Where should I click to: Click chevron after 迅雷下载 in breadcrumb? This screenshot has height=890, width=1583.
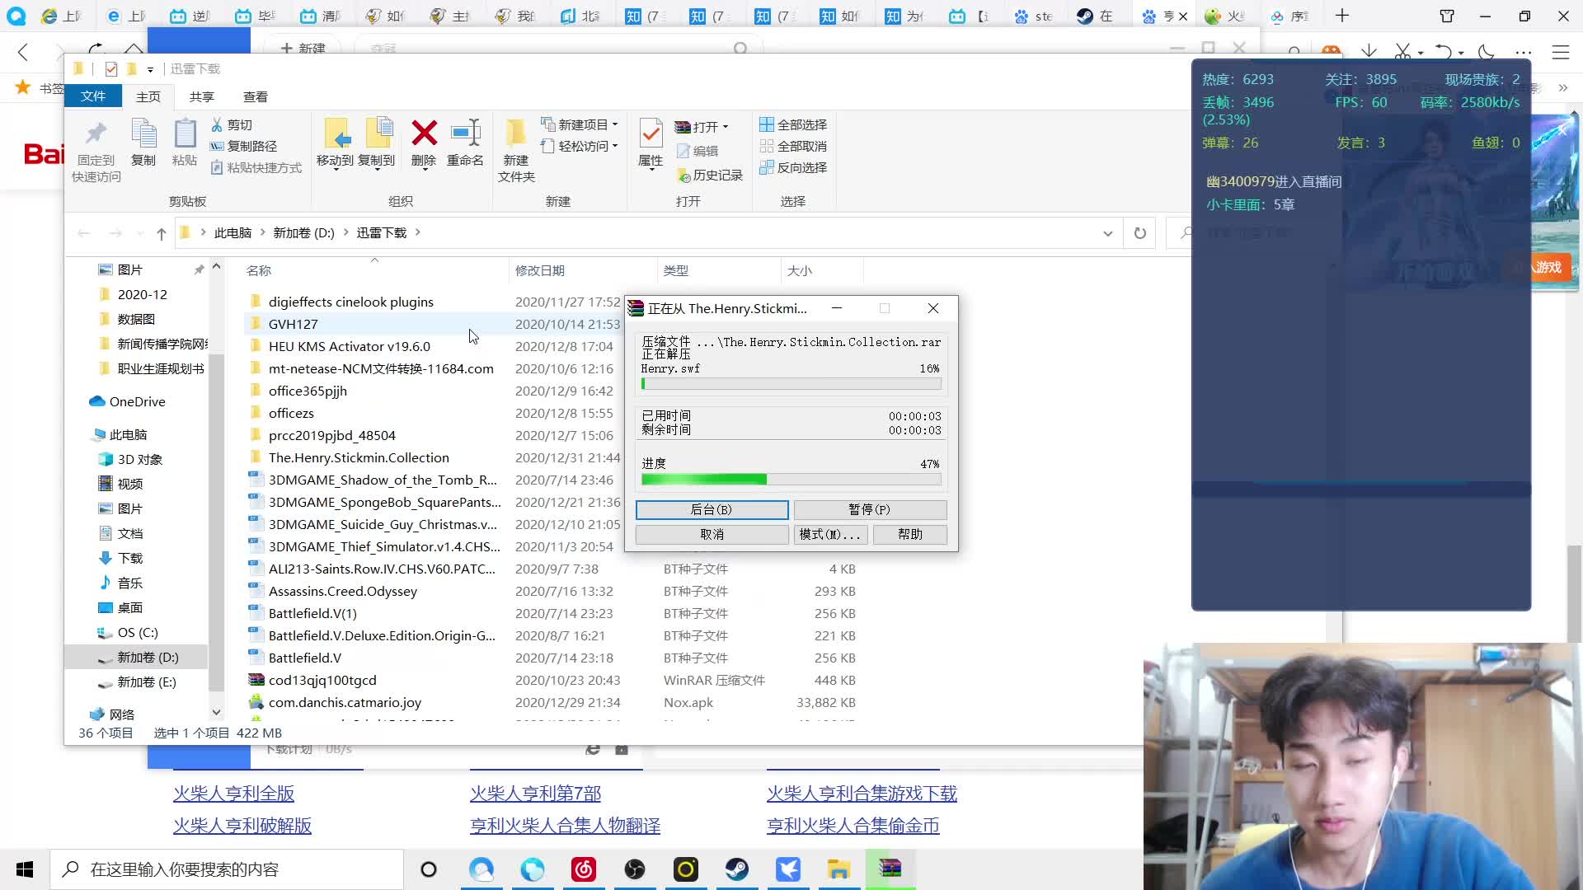tap(418, 232)
